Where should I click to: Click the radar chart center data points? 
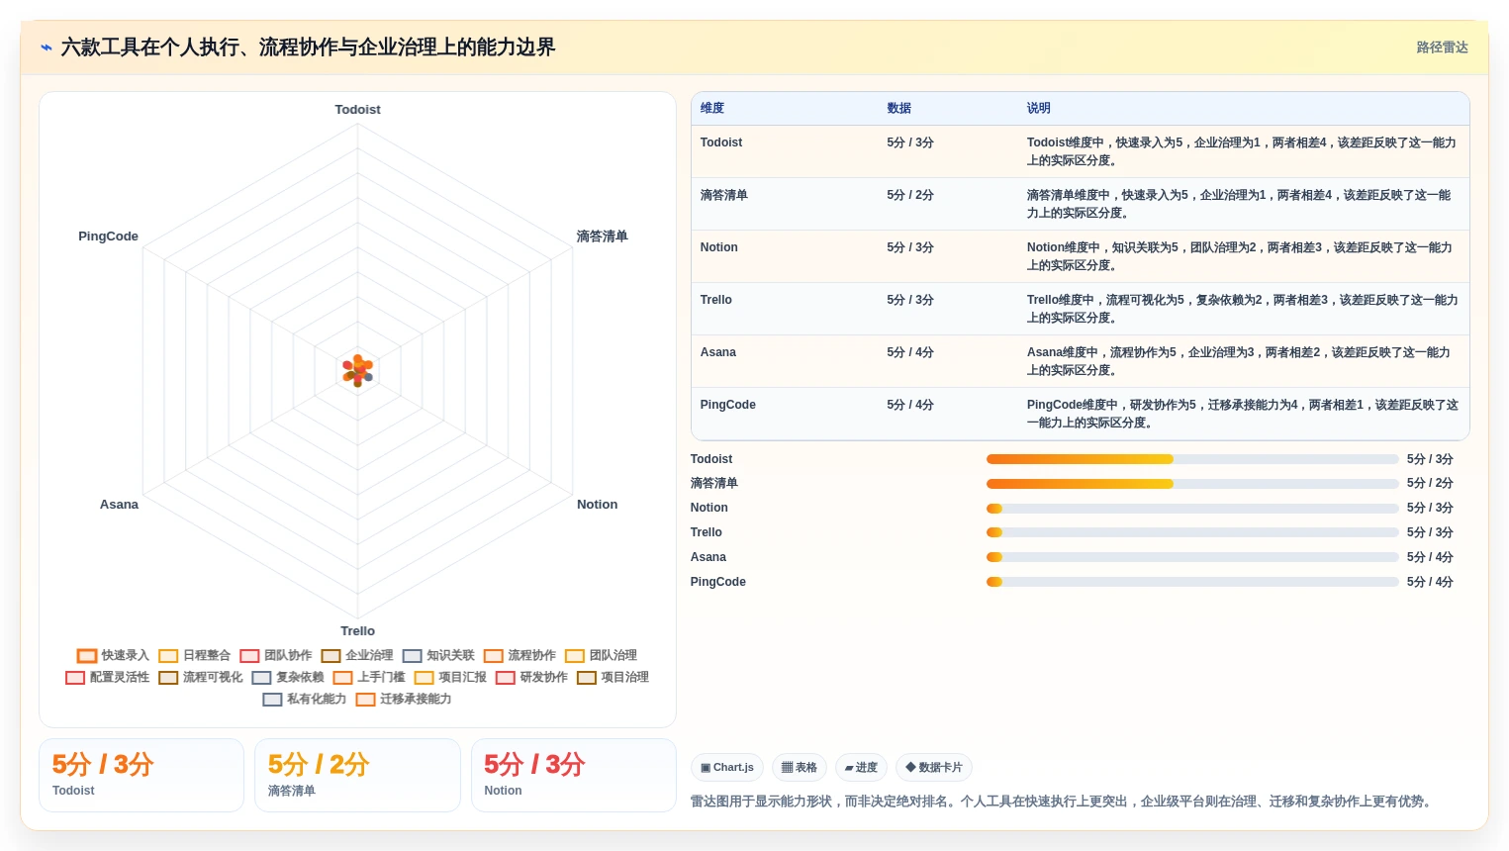(x=358, y=371)
